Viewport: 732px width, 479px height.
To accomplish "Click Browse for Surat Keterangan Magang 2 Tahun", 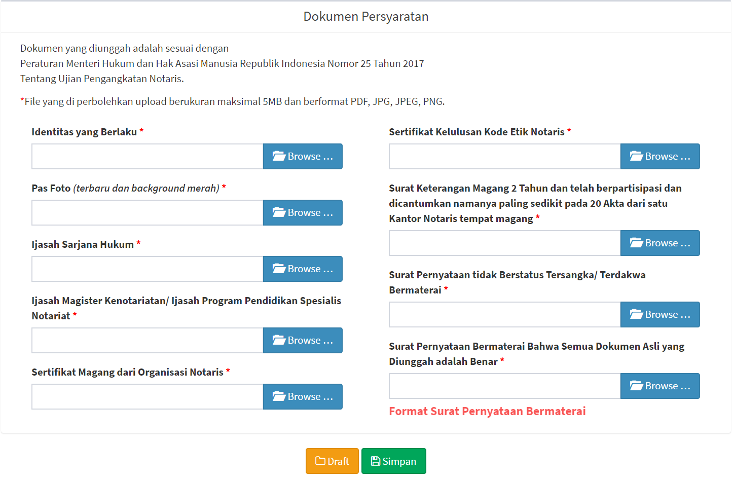I will pos(660,243).
